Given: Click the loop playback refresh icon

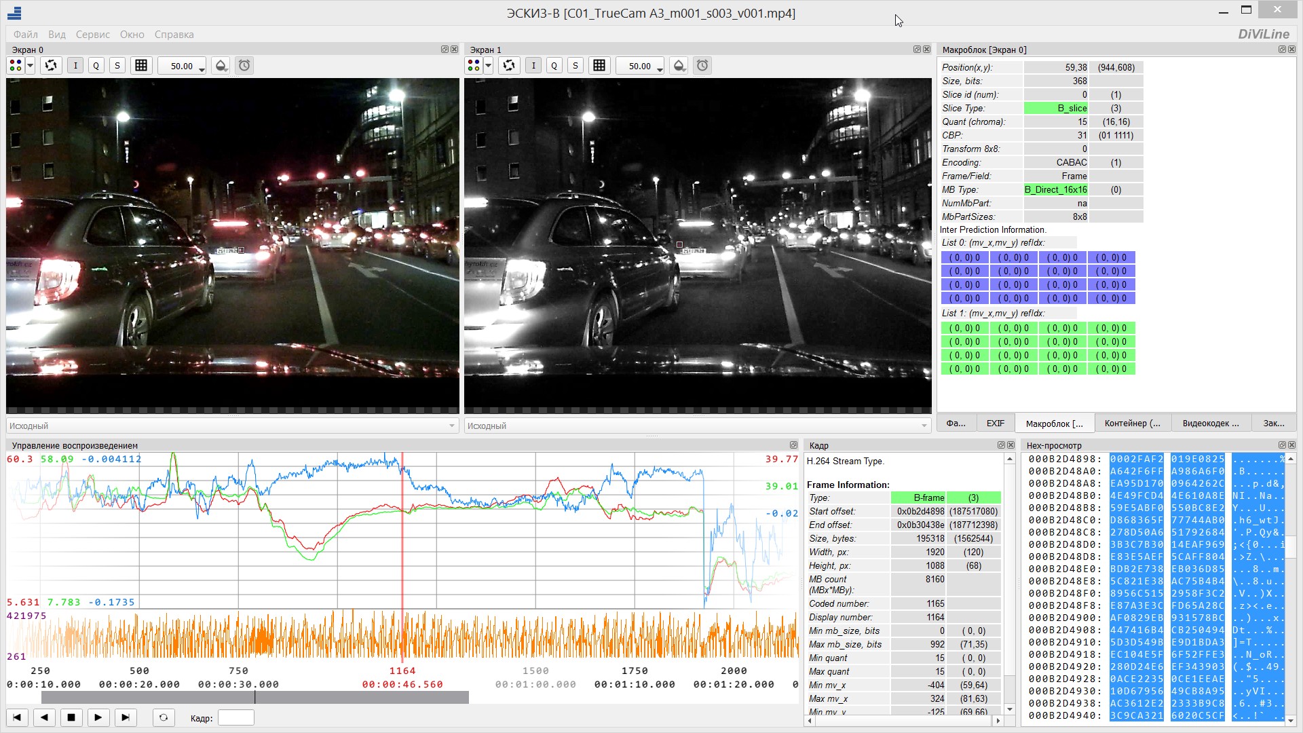Looking at the screenshot, I should 163,717.
